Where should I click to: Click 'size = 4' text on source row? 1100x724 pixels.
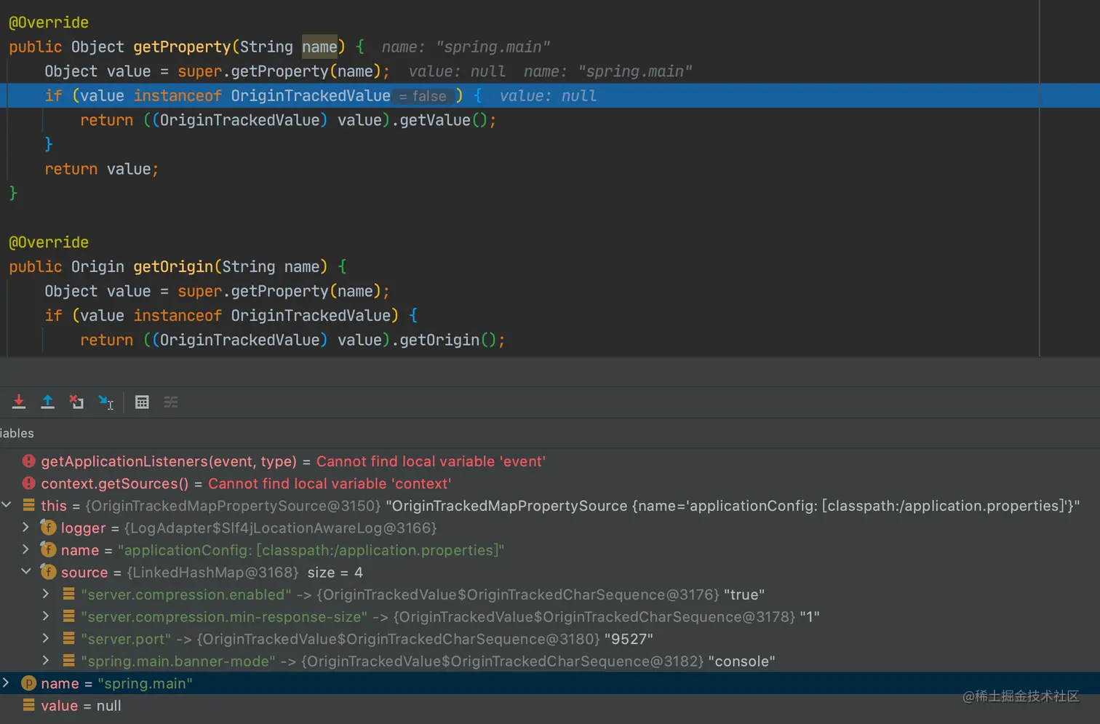335,572
